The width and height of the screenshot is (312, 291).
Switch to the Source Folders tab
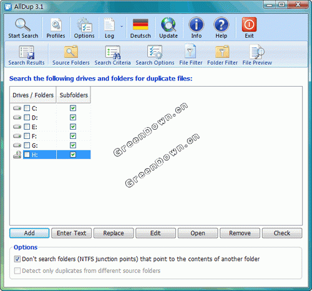(x=71, y=55)
